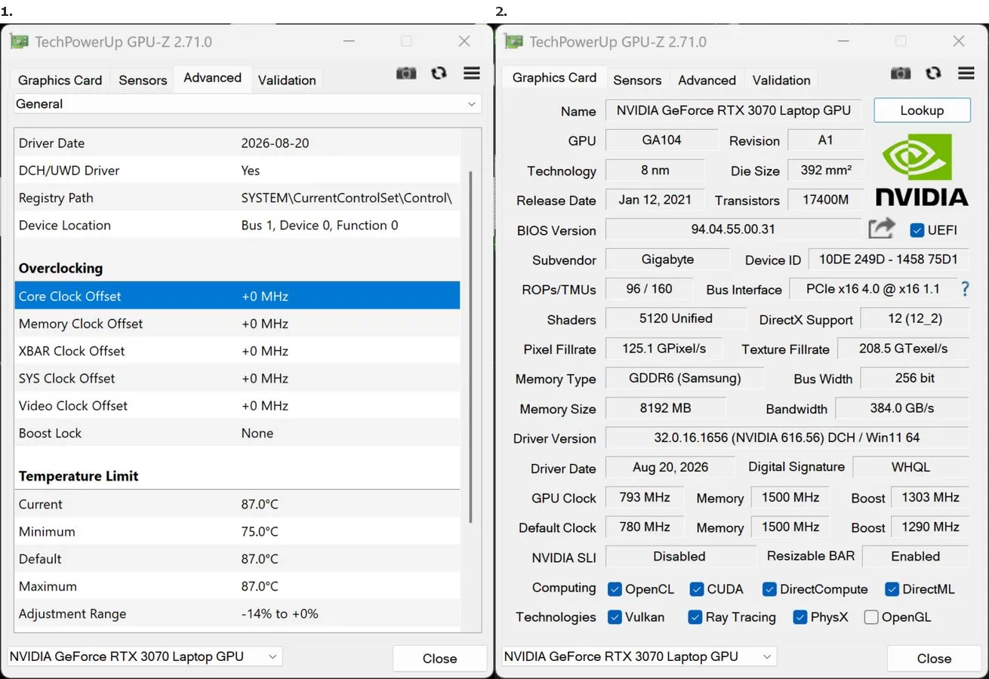Toggle the OpenCL checkbox

(x=615, y=589)
